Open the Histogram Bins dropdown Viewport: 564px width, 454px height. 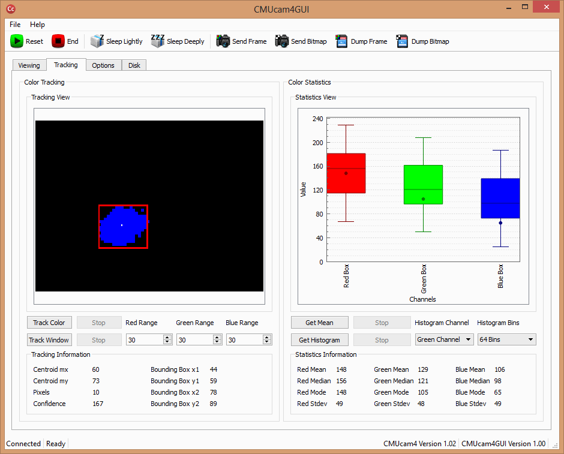coord(506,339)
